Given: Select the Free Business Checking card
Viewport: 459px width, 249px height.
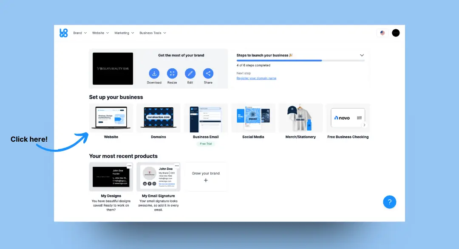Looking at the screenshot, I should (348, 118).
